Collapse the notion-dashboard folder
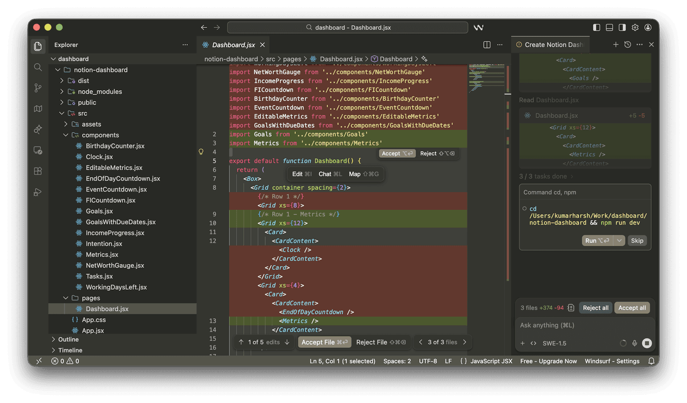The width and height of the screenshot is (687, 403). coord(58,70)
